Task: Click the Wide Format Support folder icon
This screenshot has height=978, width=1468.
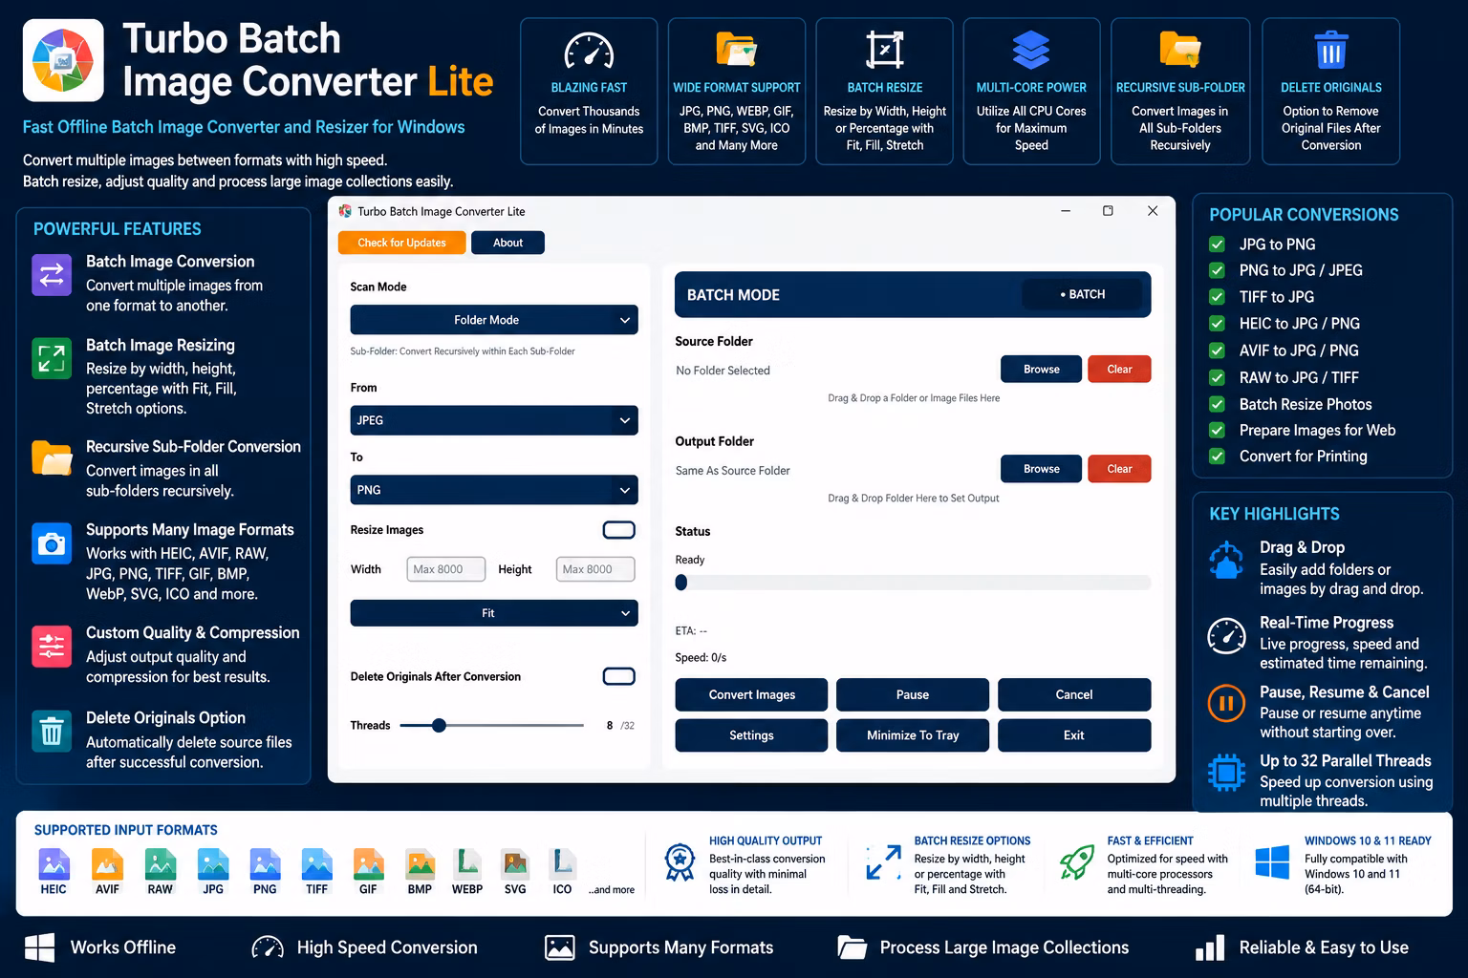Action: click(x=736, y=49)
